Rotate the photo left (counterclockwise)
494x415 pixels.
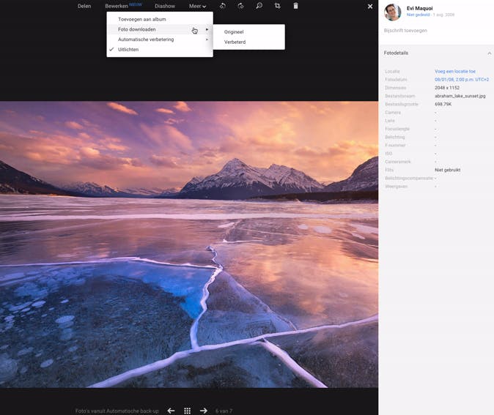(x=223, y=6)
